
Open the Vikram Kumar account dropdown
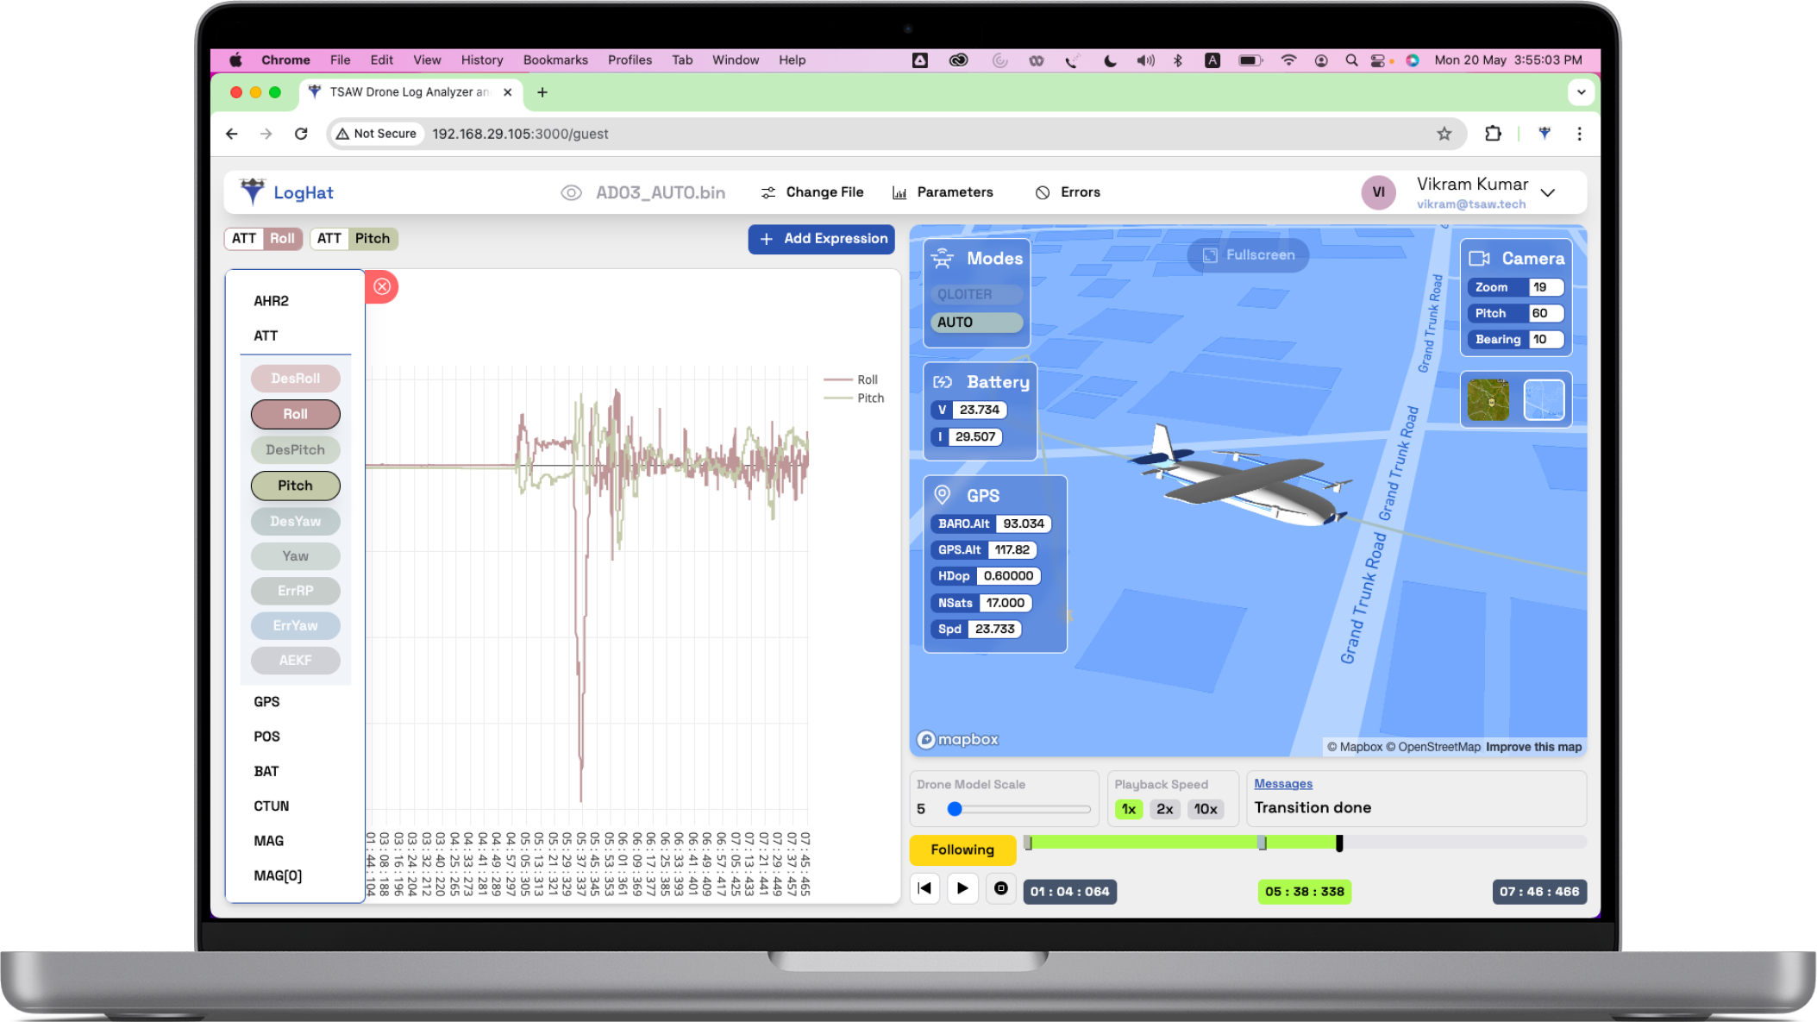click(1548, 192)
